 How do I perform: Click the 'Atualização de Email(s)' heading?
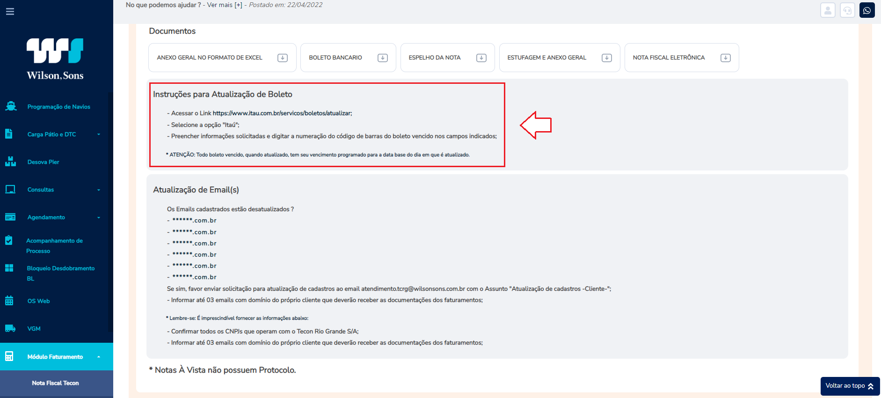coord(196,190)
